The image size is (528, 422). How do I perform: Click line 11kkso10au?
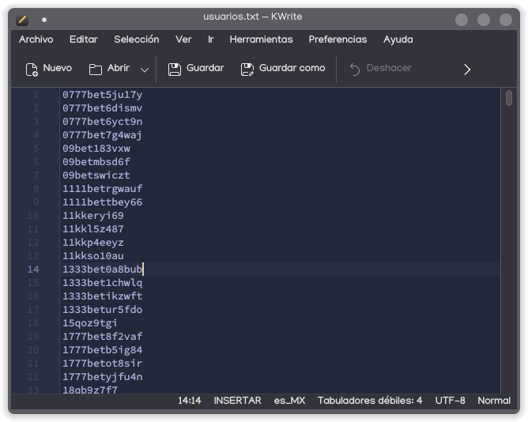93,256
